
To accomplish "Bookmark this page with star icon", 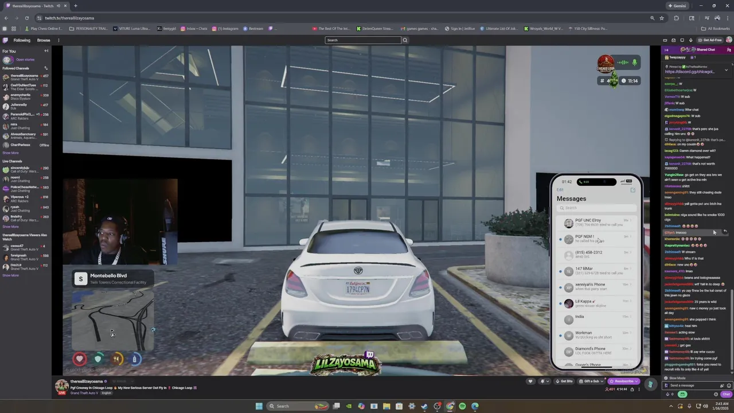I will (661, 18).
